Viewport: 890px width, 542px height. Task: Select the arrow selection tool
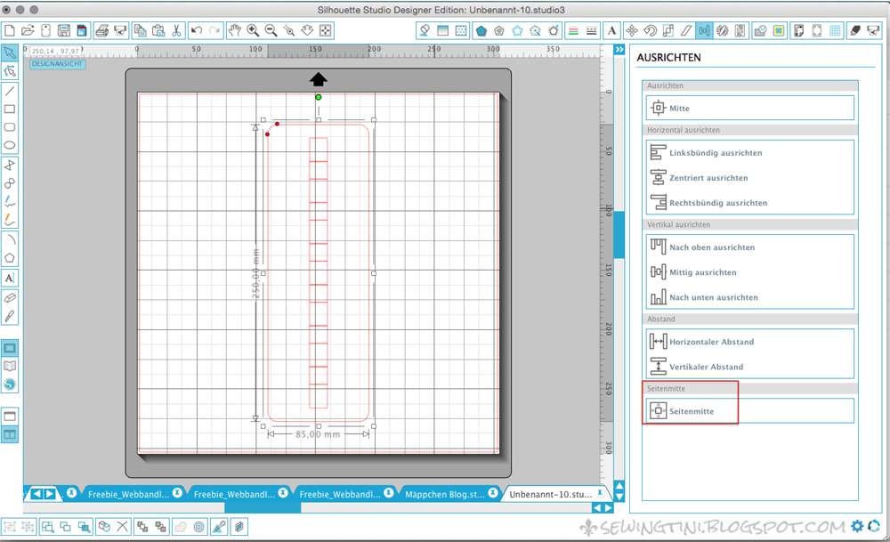pyautogui.click(x=10, y=53)
